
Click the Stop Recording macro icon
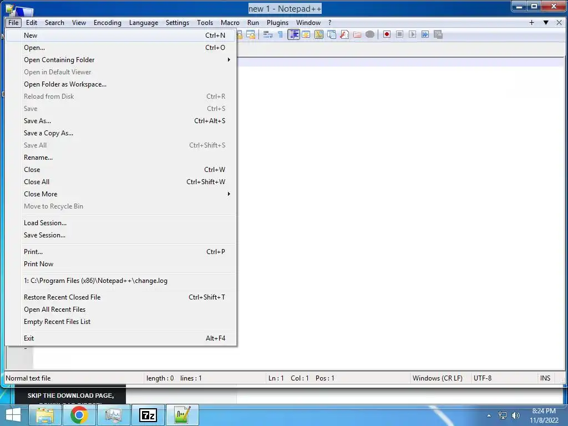click(399, 34)
